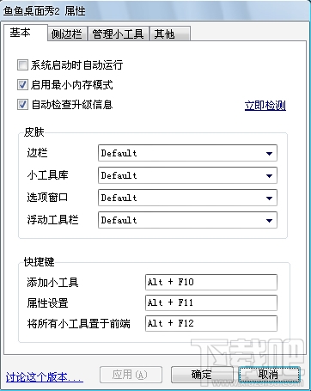Switch to the 侧边栏 tab
This screenshot has width=311, height=391.
click(x=67, y=34)
